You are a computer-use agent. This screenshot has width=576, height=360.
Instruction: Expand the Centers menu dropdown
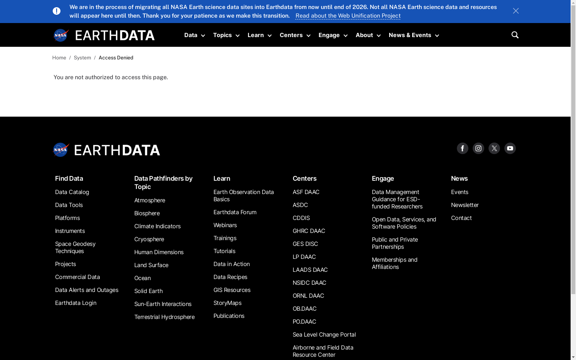pyautogui.click(x=295, y=35)
